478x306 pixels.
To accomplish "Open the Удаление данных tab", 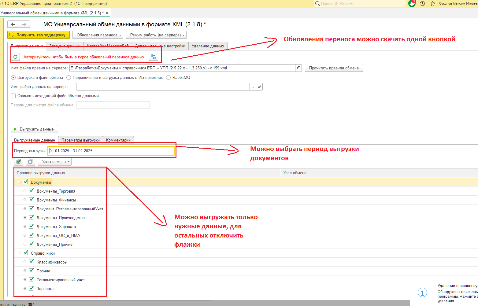I will [208, 46].
